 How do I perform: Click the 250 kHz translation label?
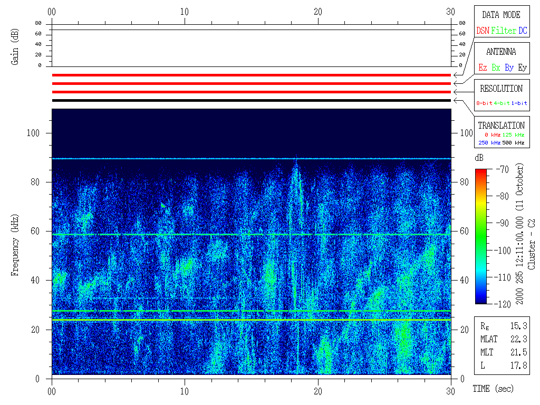(488, 143)
